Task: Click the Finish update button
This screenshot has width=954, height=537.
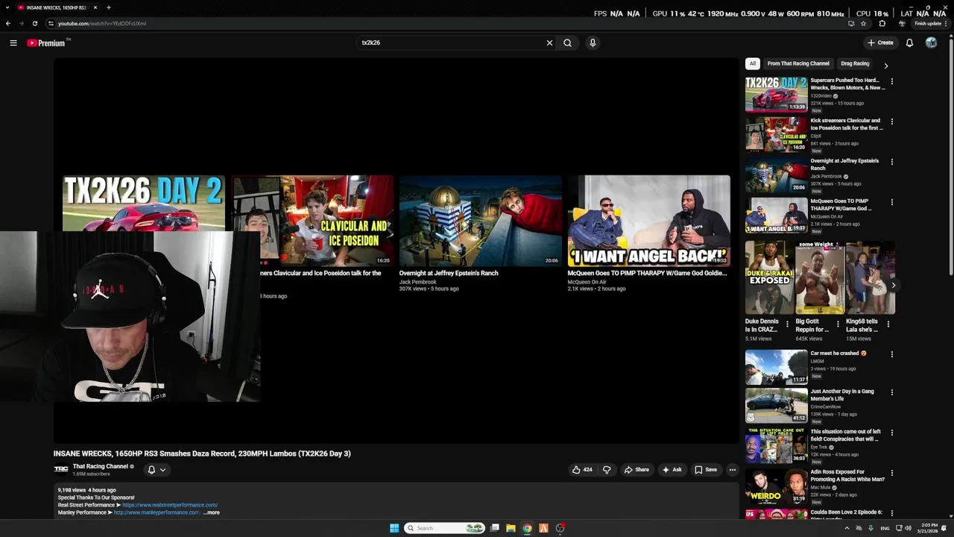Action: click(928, 23)
